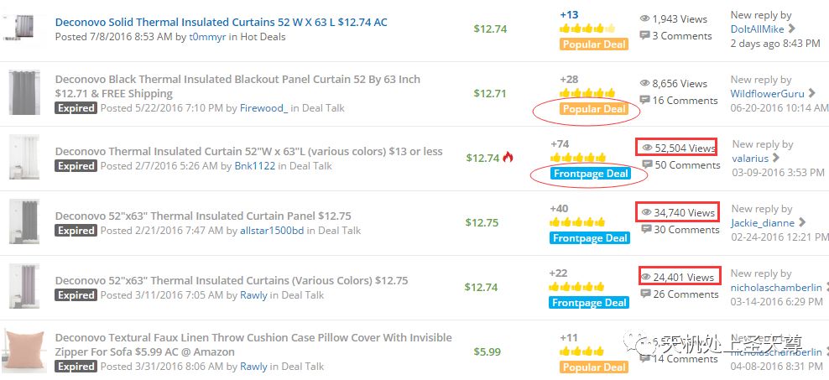Viewport: 829px width, 380px height.
Task: Open the black blackout curtain thumbnail
Action: (24, 92)
